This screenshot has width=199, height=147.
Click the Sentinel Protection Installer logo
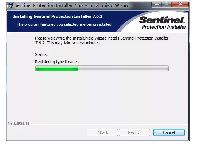coord(163,23)
